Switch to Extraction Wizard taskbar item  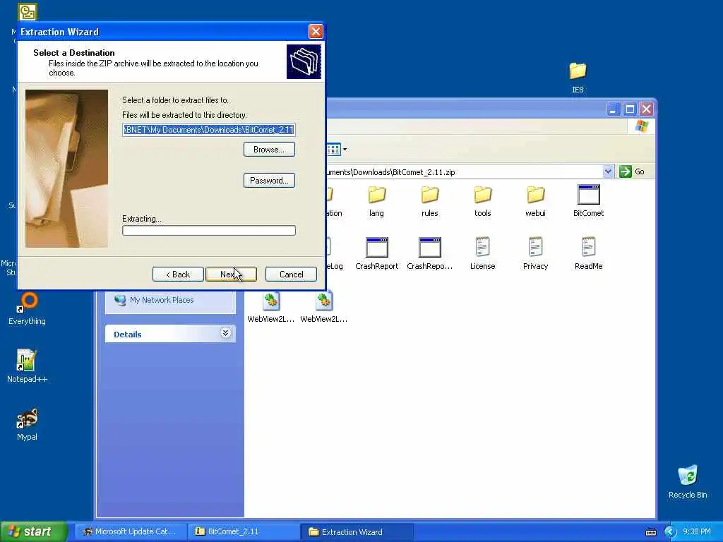click(x=357, y=531)
